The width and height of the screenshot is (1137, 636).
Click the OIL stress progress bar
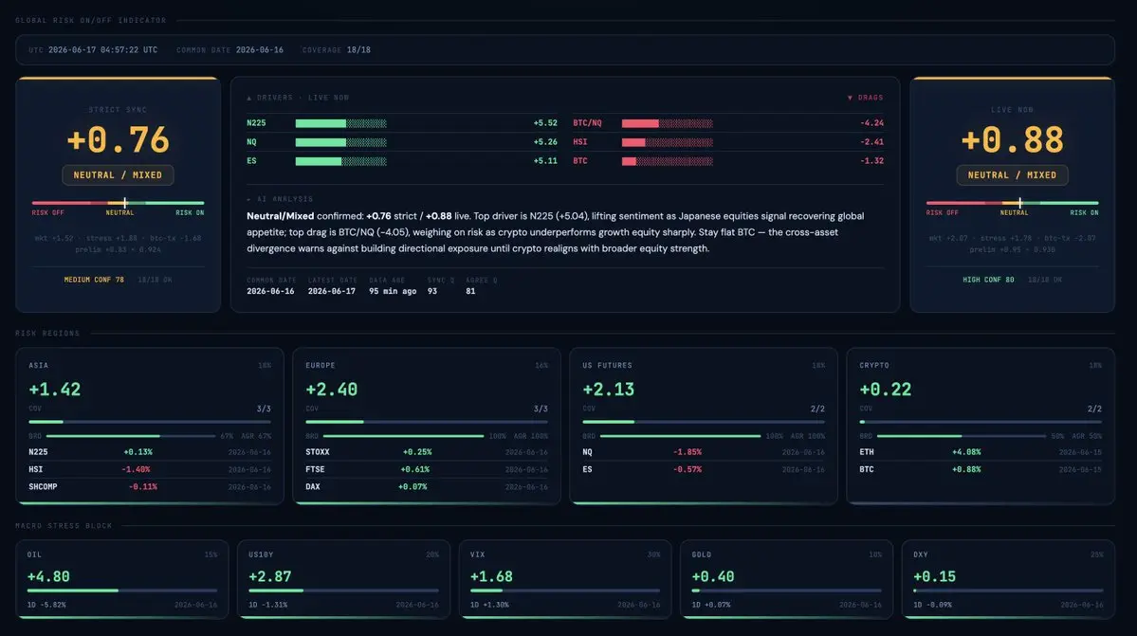(121, 591)
